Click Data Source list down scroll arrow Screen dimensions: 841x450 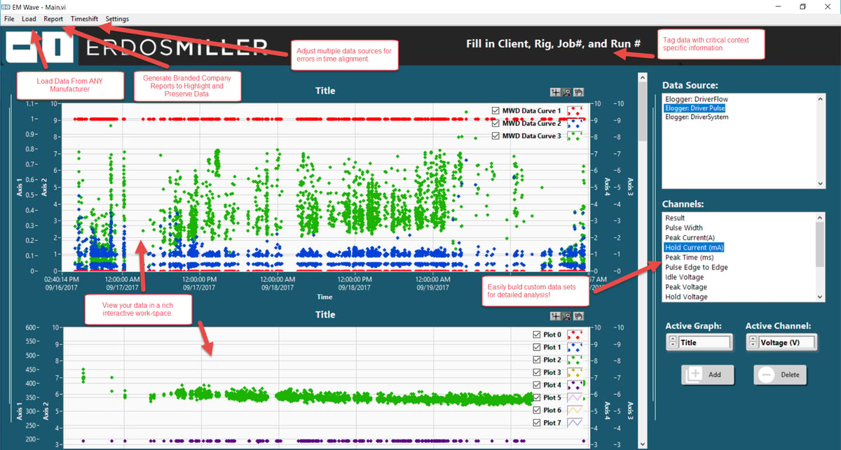tap(821, 183)
